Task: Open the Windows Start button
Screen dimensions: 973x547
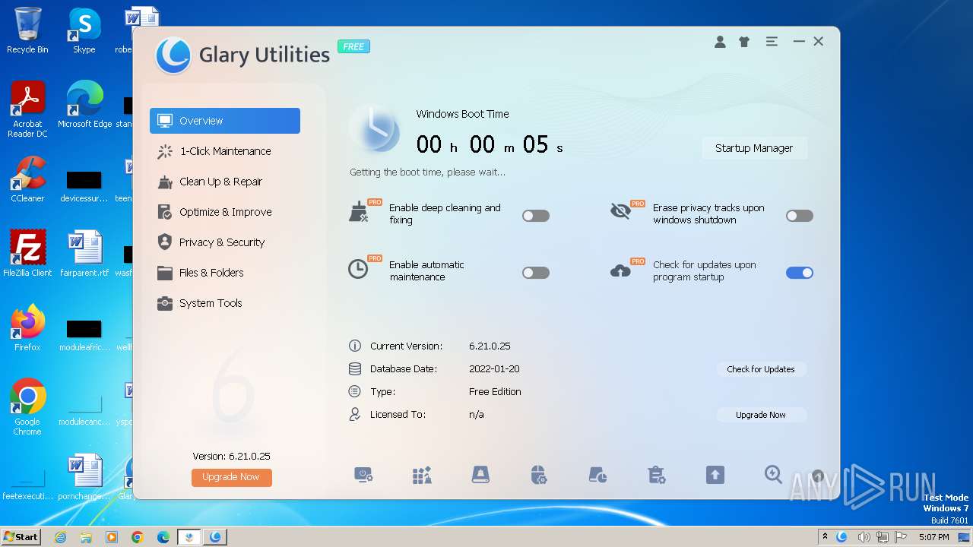Action: coord(21,536)
